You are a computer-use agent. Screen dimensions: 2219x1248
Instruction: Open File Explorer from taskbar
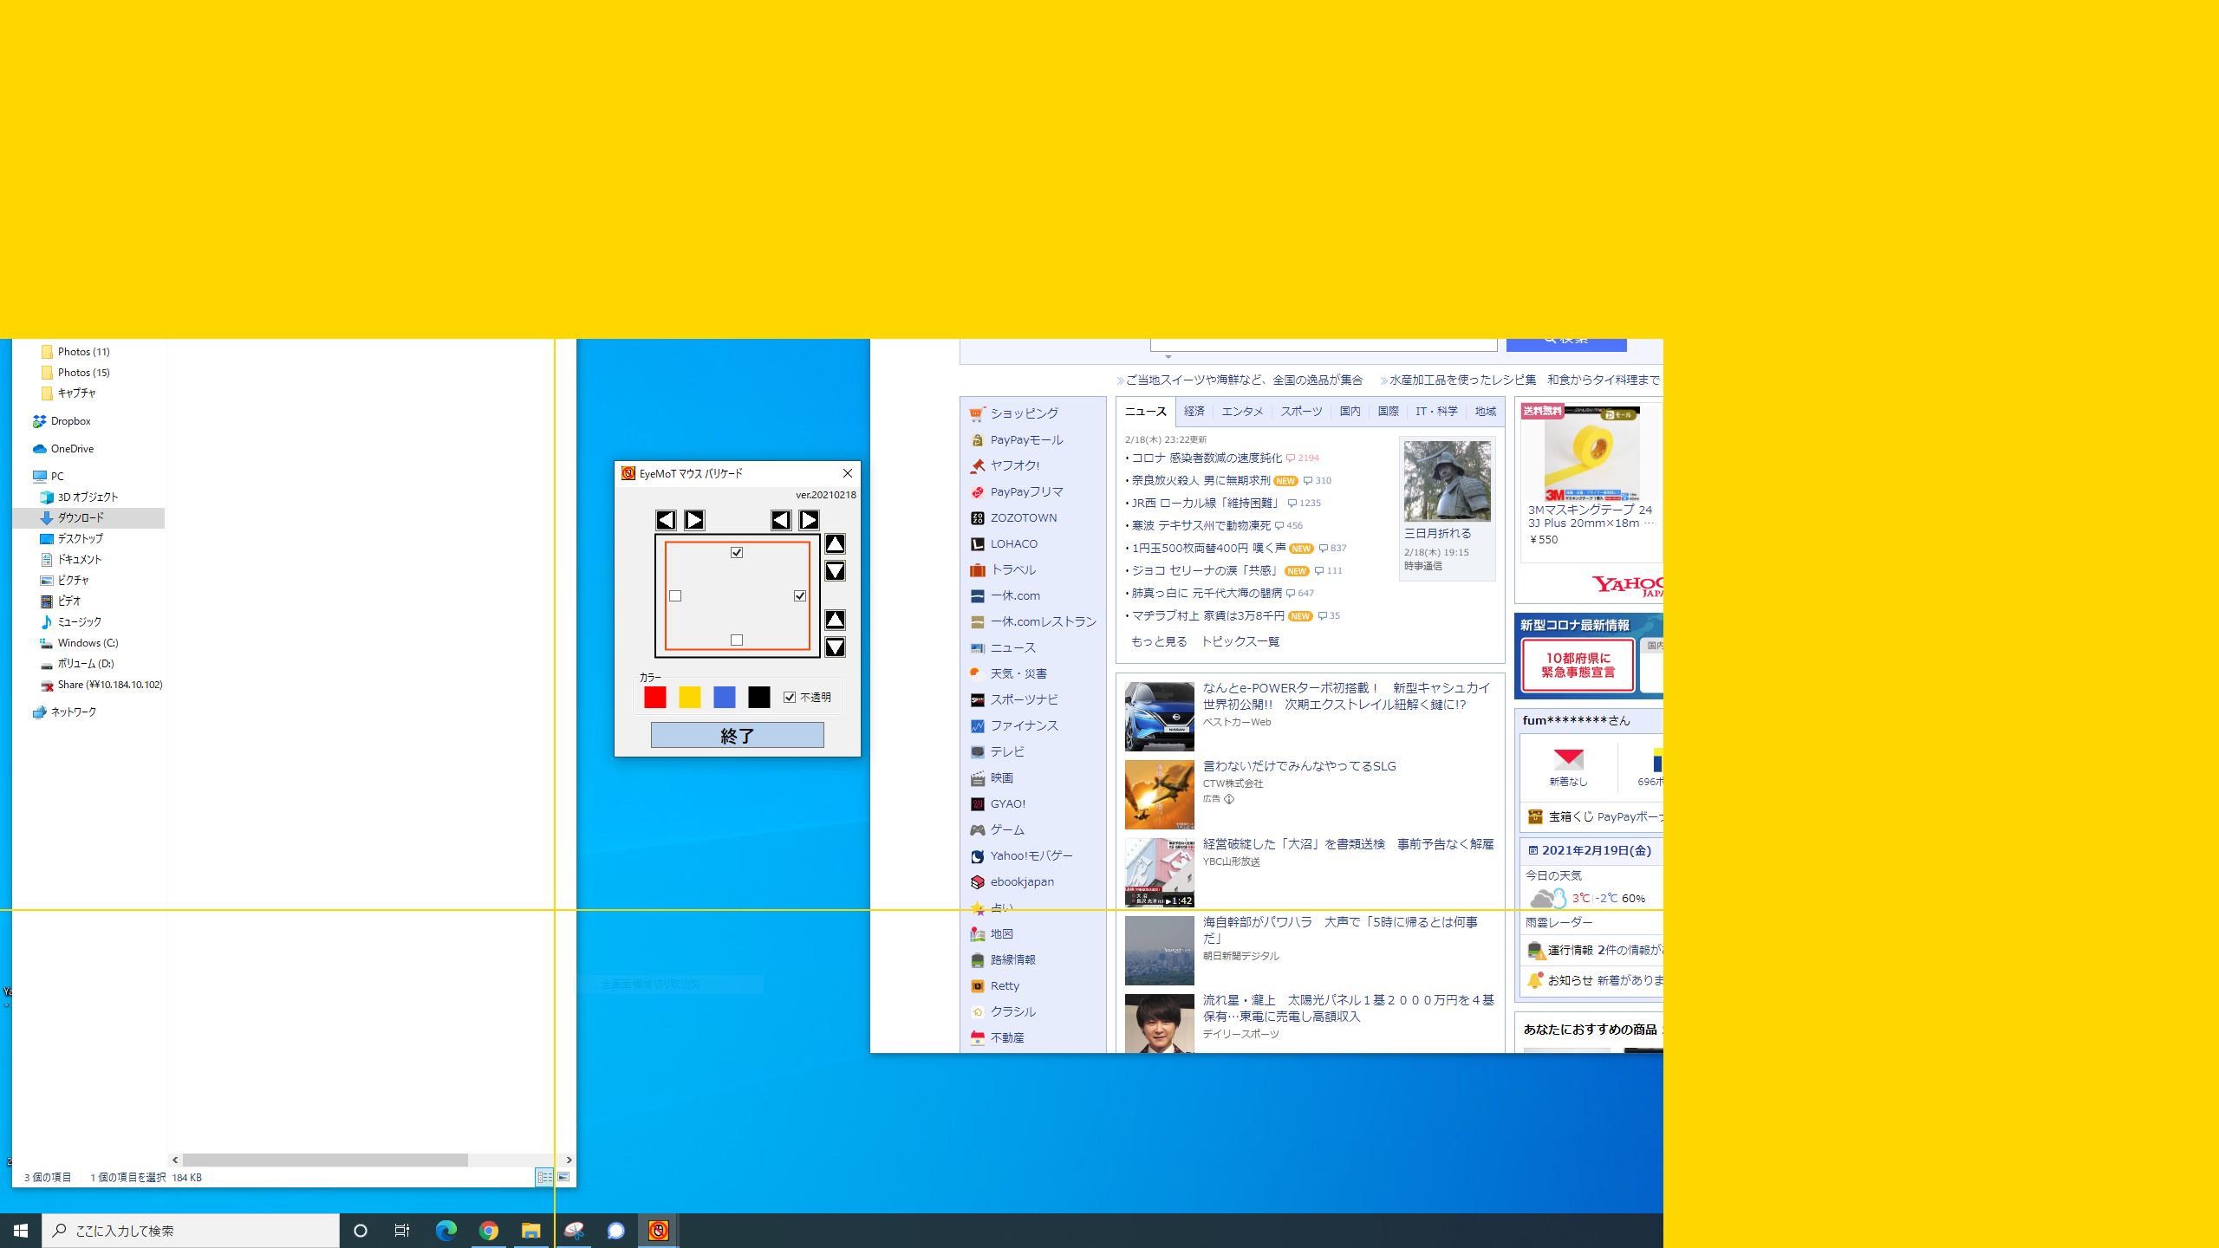[530, 1231]
